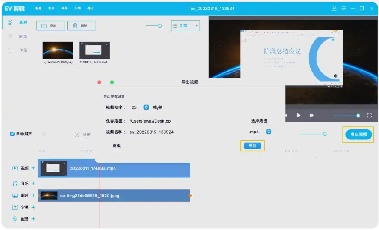The height and width of the screenshot is (230, 379).
Task: Add a track with 视频 plus icon
Action: (33, 168)
